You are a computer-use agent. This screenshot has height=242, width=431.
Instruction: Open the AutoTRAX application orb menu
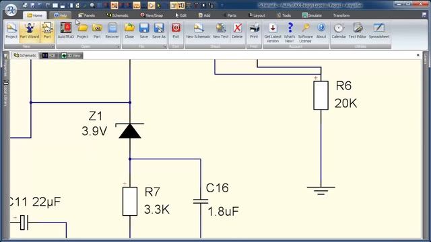click(11, 10)
